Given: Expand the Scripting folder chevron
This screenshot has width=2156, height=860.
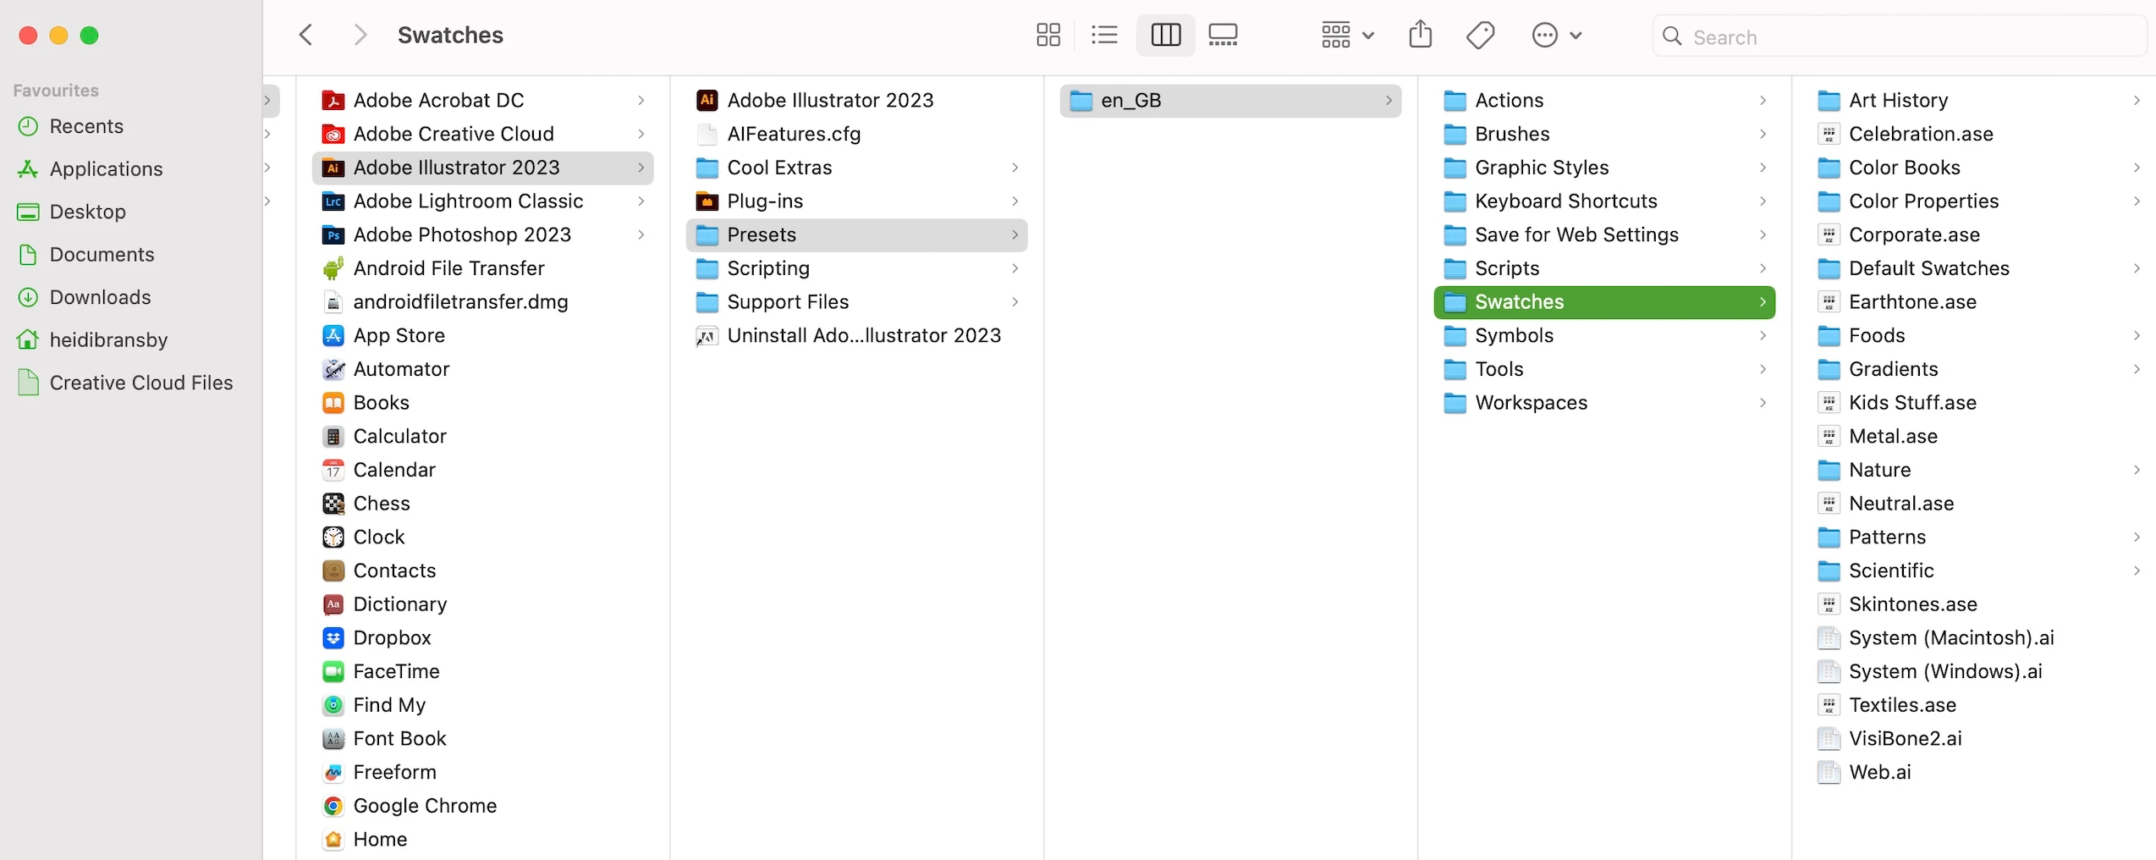Looking at the screenshot, I should (x=1015, y=268).
